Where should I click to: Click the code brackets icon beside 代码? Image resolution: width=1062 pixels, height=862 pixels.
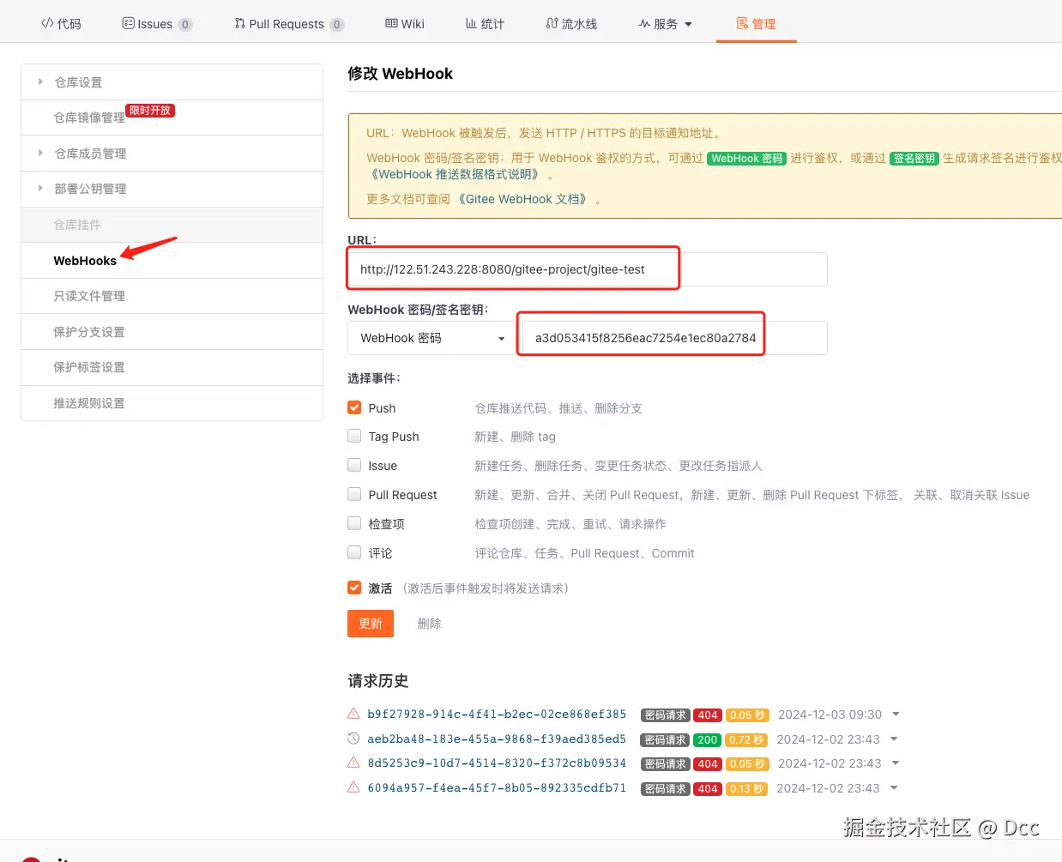click(x=47, y=23)
